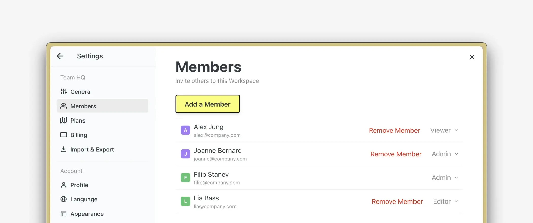
Task: Remove member Lia Bass
Action: coord(397,201)
